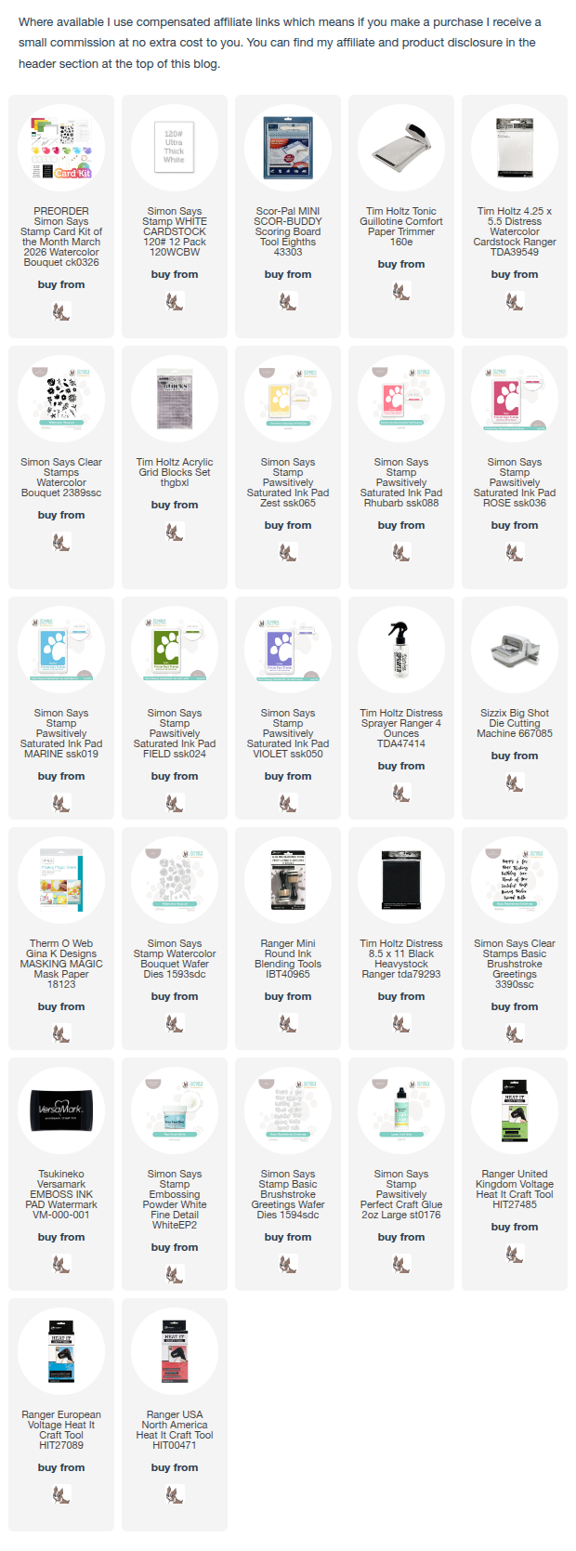Viewport: 576px width, 1551px height.
Task: Click store icon under Sizzix Big Shot machine
Action: click(x=515, y=782)
